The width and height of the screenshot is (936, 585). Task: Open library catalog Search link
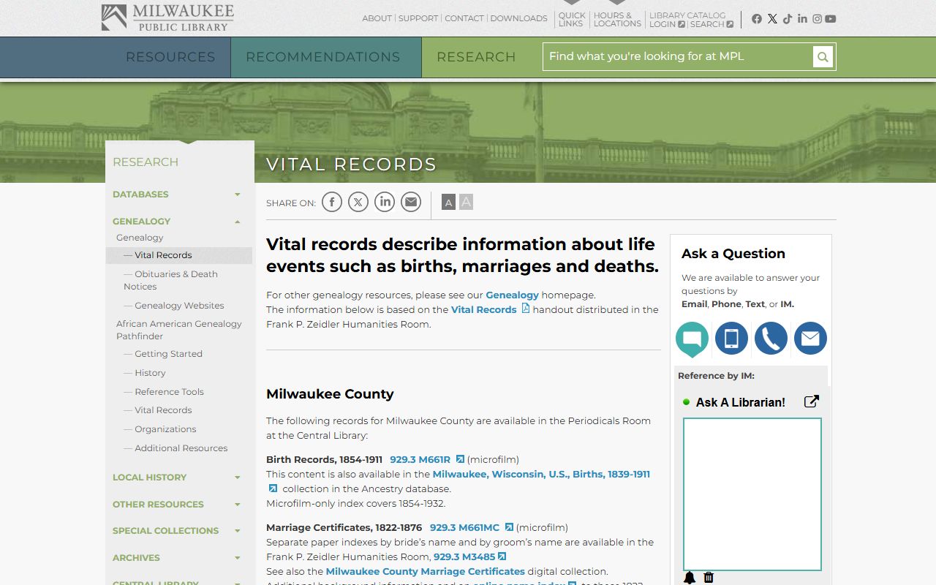712,24
